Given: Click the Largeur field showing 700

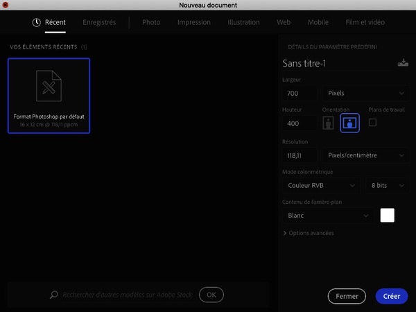Looking at the screenshot, I should 300,93.
